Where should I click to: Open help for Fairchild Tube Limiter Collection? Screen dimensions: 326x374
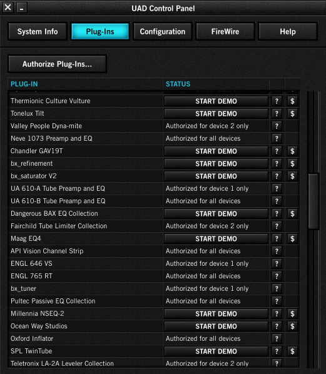point(277,226)
